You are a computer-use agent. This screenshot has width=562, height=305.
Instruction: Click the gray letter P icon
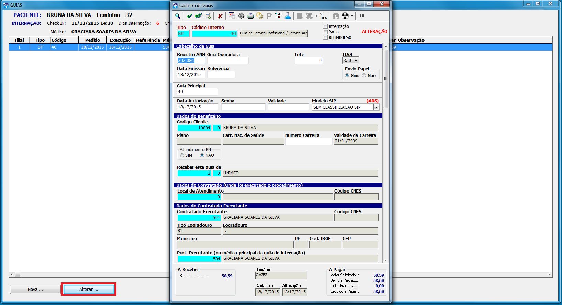[x=269, y=16]
